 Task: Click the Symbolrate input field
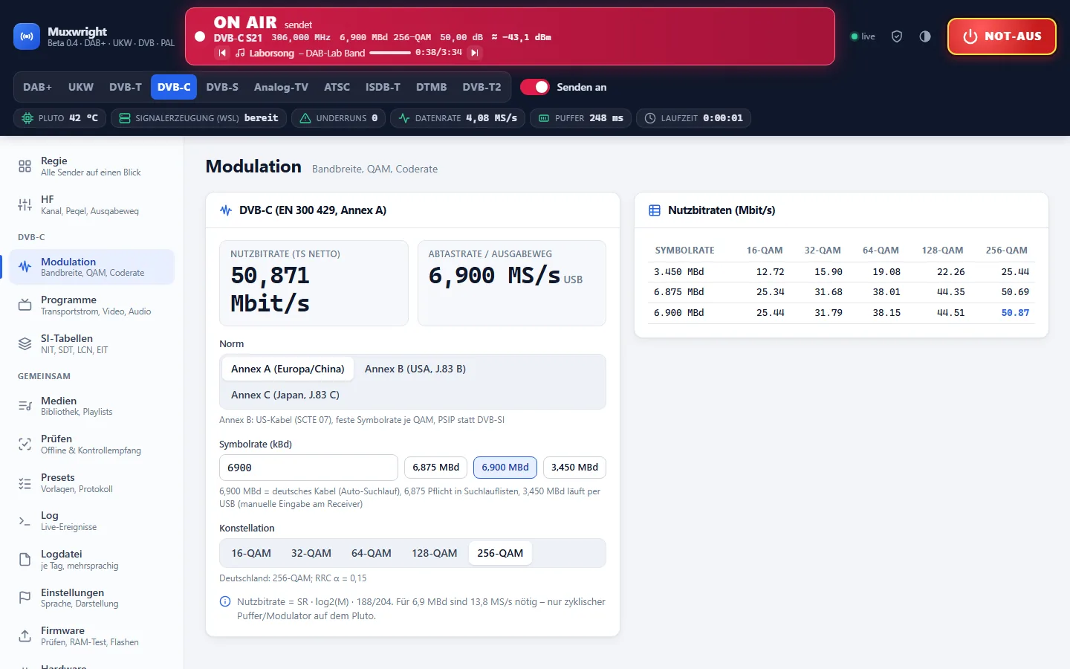point(308,468)
